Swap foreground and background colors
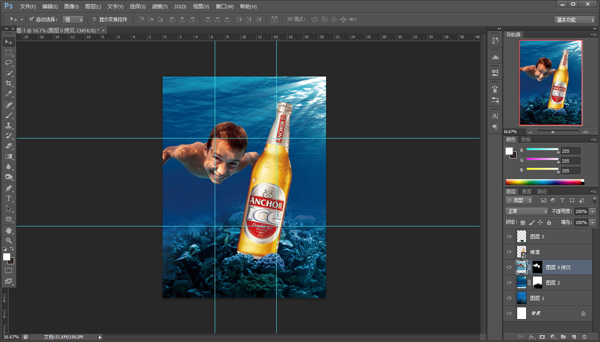This screenshot has width=600, height=342. [12, 249]
